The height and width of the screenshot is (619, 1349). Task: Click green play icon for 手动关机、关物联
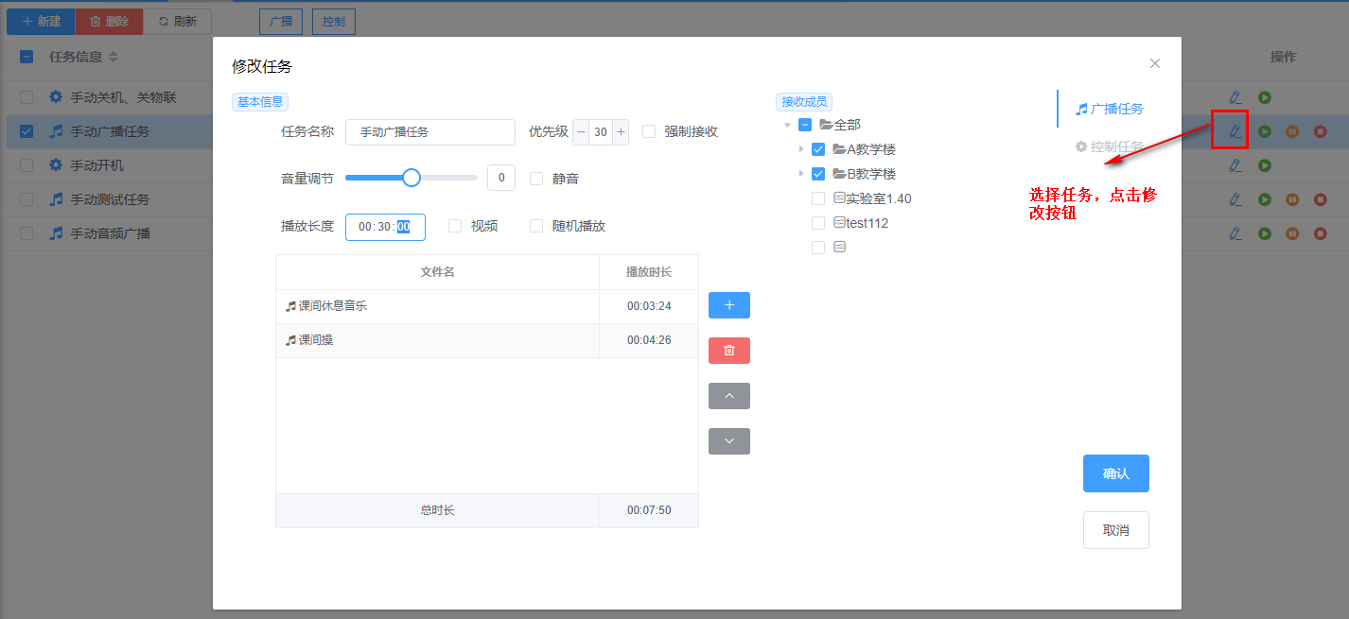tap(1264, 97)
